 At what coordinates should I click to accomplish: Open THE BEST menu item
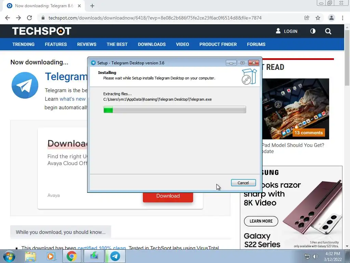tap(117, 44)
